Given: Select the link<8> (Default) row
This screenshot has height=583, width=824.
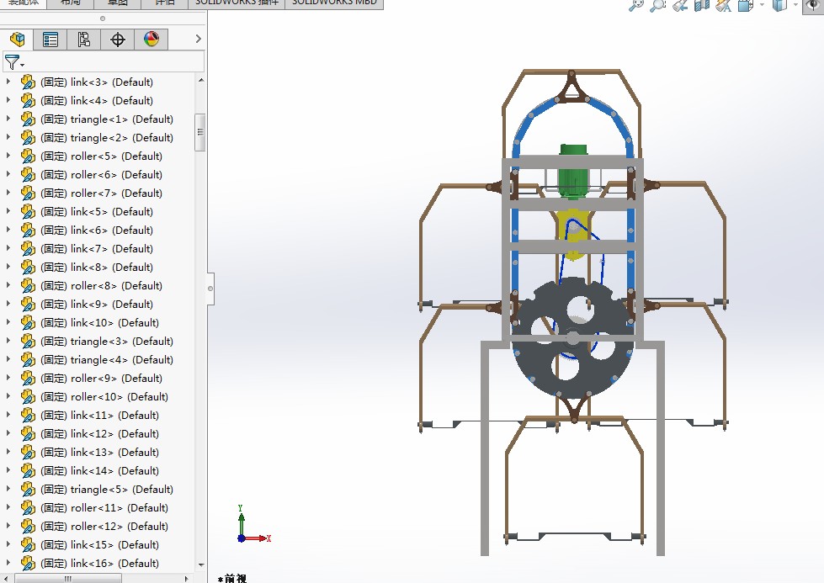Looking at the screenshot, I should (97, 268).
